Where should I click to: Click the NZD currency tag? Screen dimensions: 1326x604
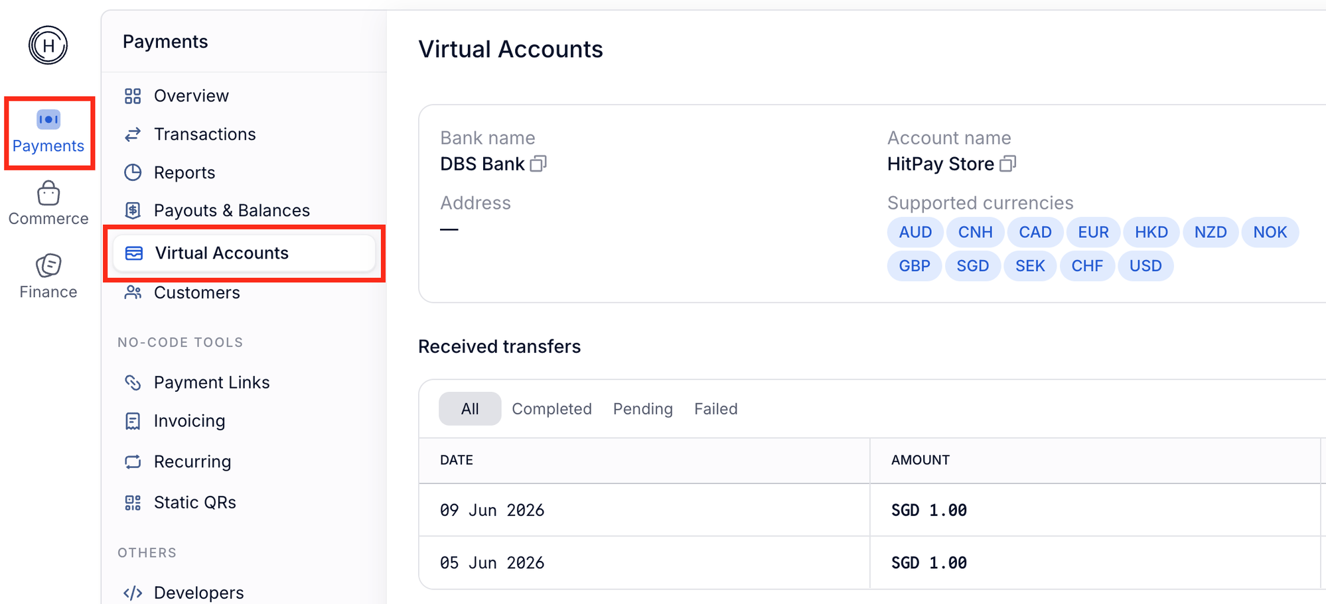pyautogui.click(x=1211, y=232)
